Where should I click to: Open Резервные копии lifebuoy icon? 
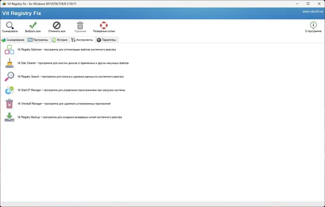click(x=104, y=25)
